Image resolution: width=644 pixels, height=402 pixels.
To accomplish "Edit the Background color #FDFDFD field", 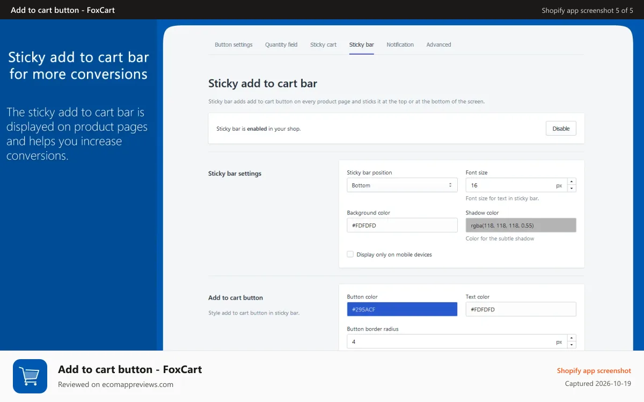I will [402, 226].
